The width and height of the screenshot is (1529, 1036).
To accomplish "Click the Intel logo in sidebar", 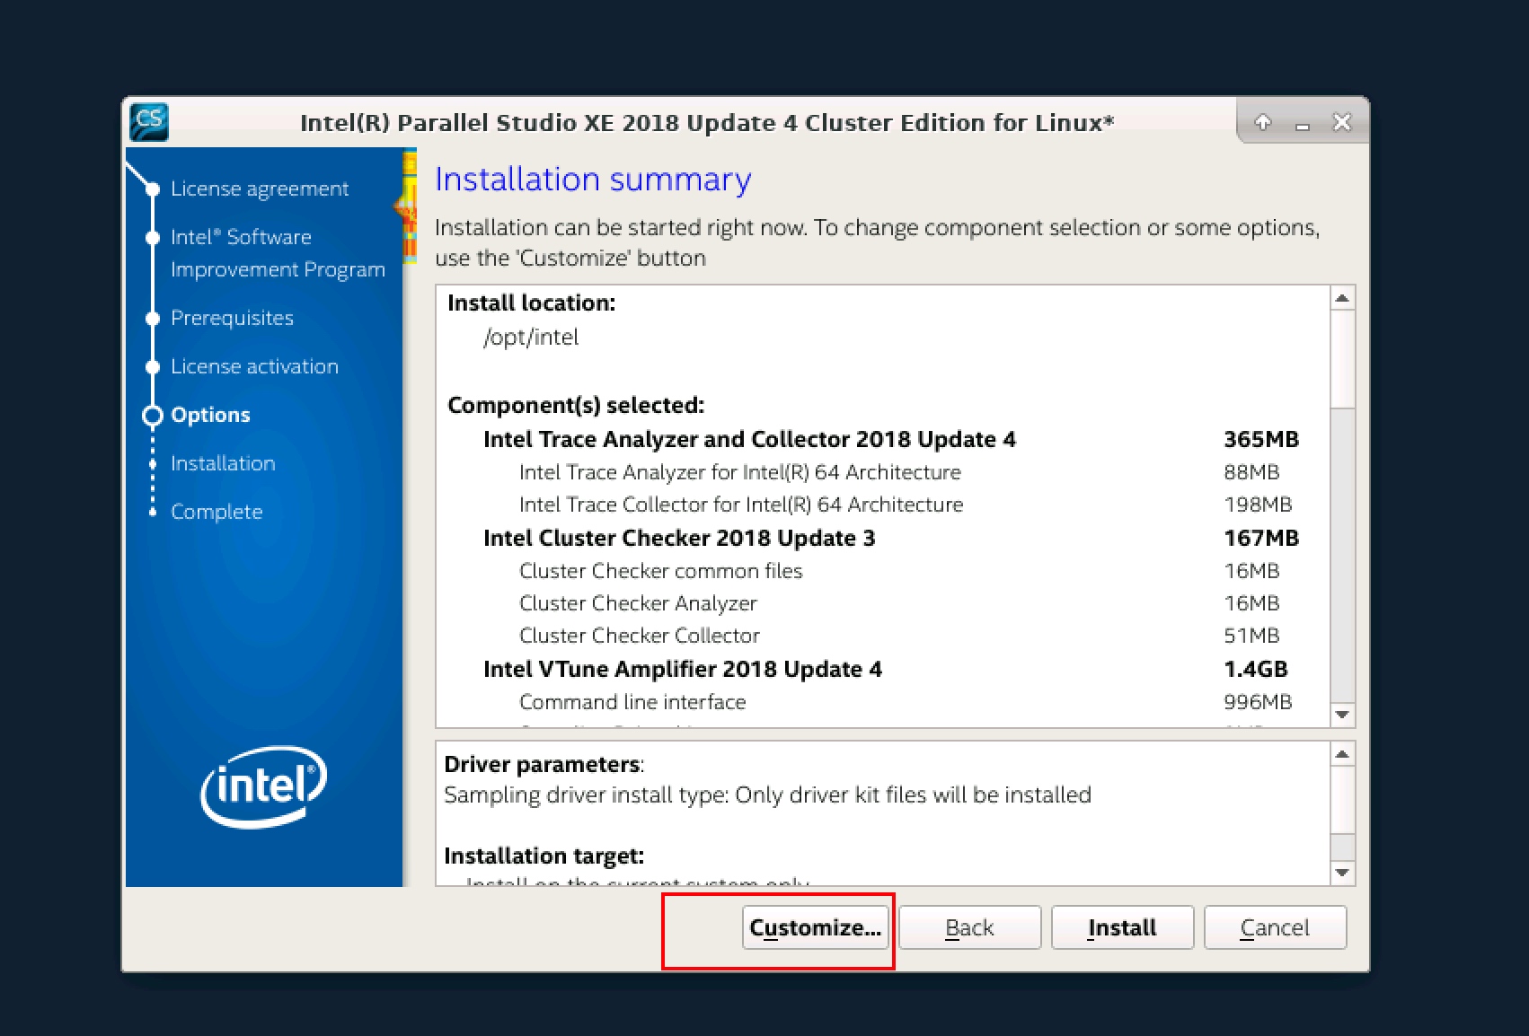I will coord(263,786).
